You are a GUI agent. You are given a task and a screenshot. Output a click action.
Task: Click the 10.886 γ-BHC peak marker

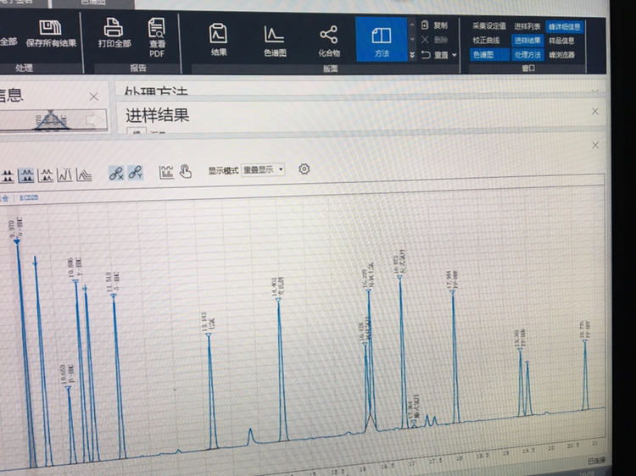tap(75, 281)
